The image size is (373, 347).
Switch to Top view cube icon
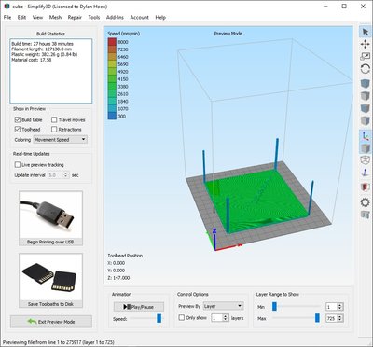tap(366, 96)
